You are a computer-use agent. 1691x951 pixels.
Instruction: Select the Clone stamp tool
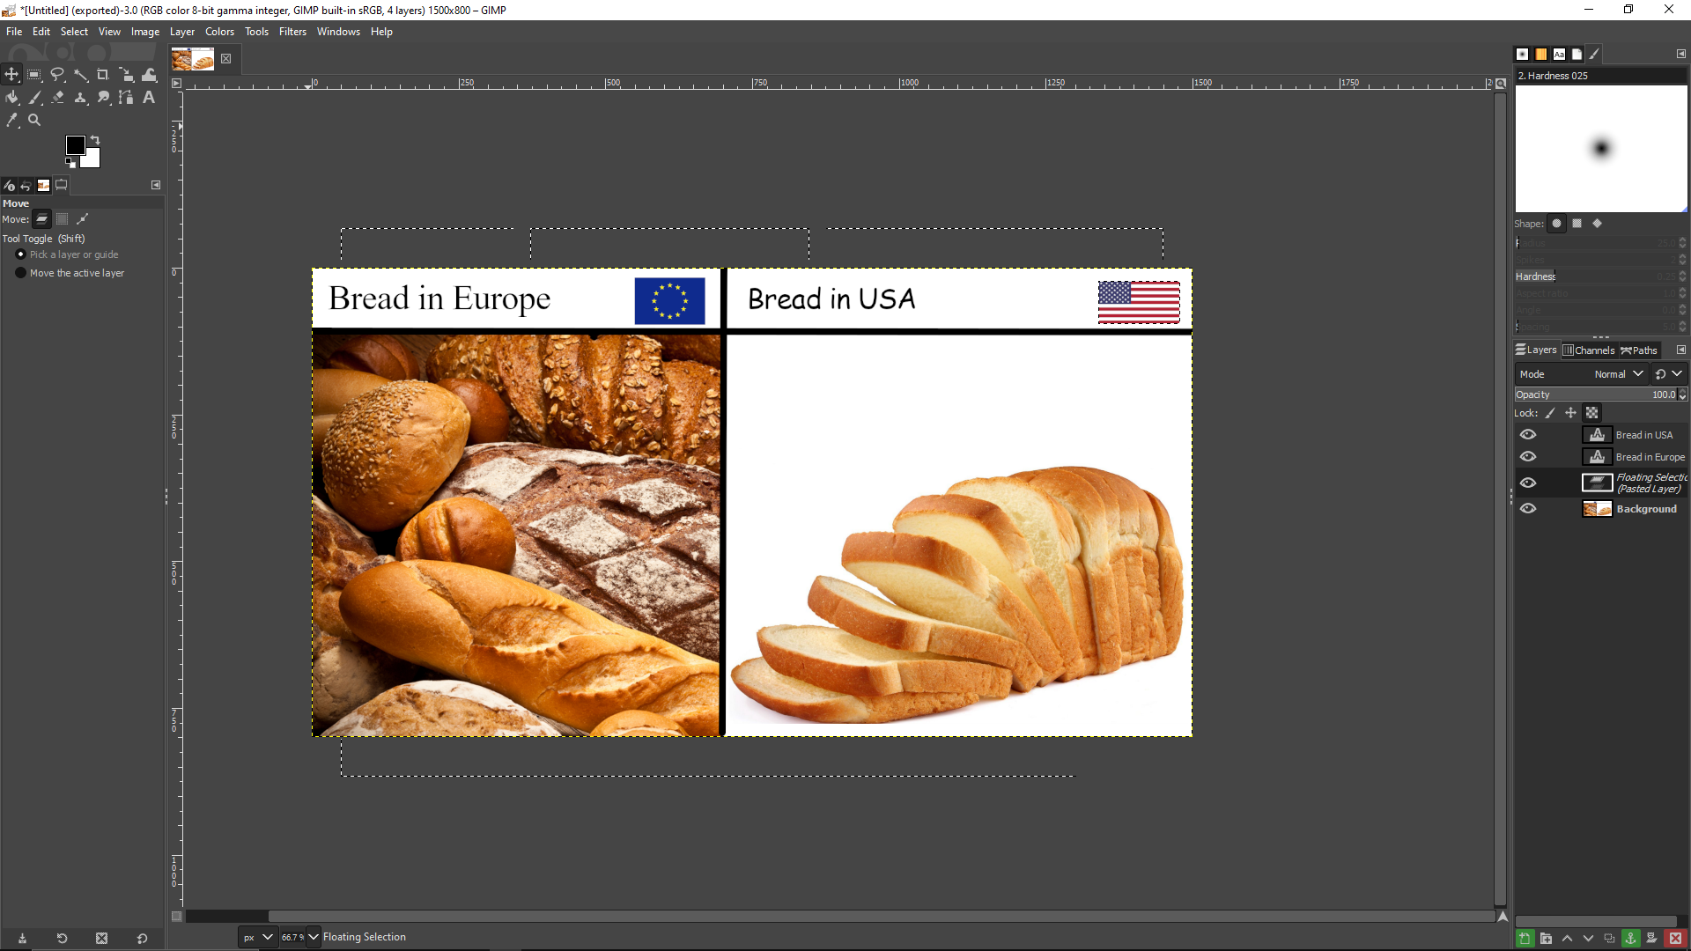tap(80, 98)
